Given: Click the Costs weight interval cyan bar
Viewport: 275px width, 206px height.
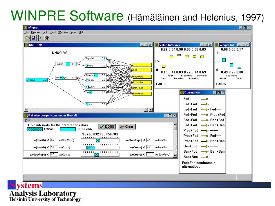Looking at the screenshot, I should pos(239,68).
